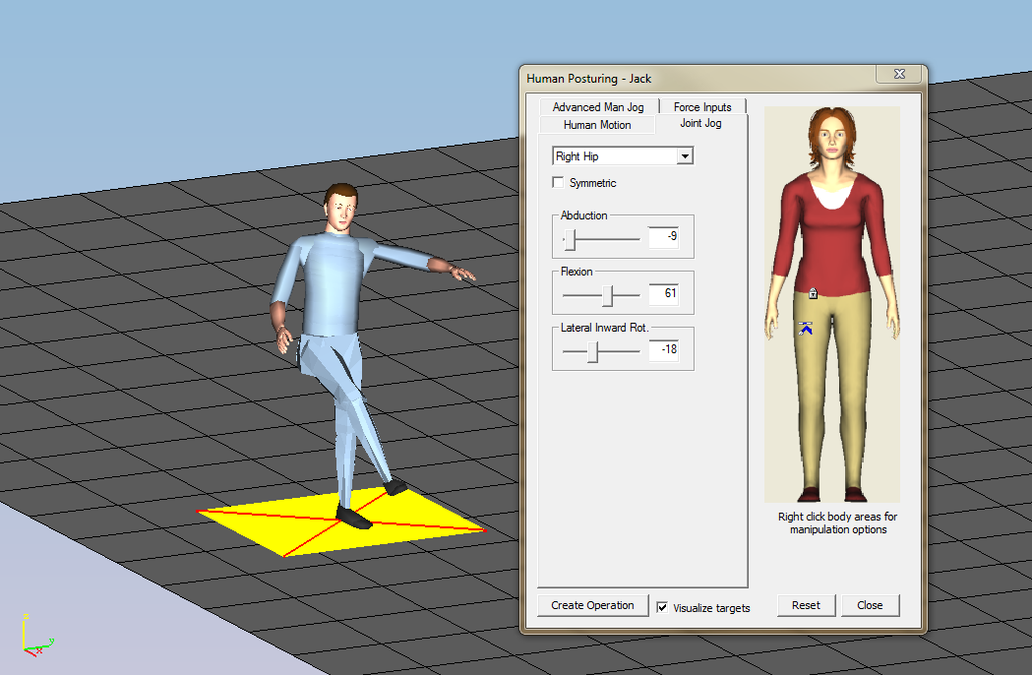The height and width of the screenshot is (675, 1032).
Task: Click the lock icon on the figure's waist
Action: pos(813,293)
